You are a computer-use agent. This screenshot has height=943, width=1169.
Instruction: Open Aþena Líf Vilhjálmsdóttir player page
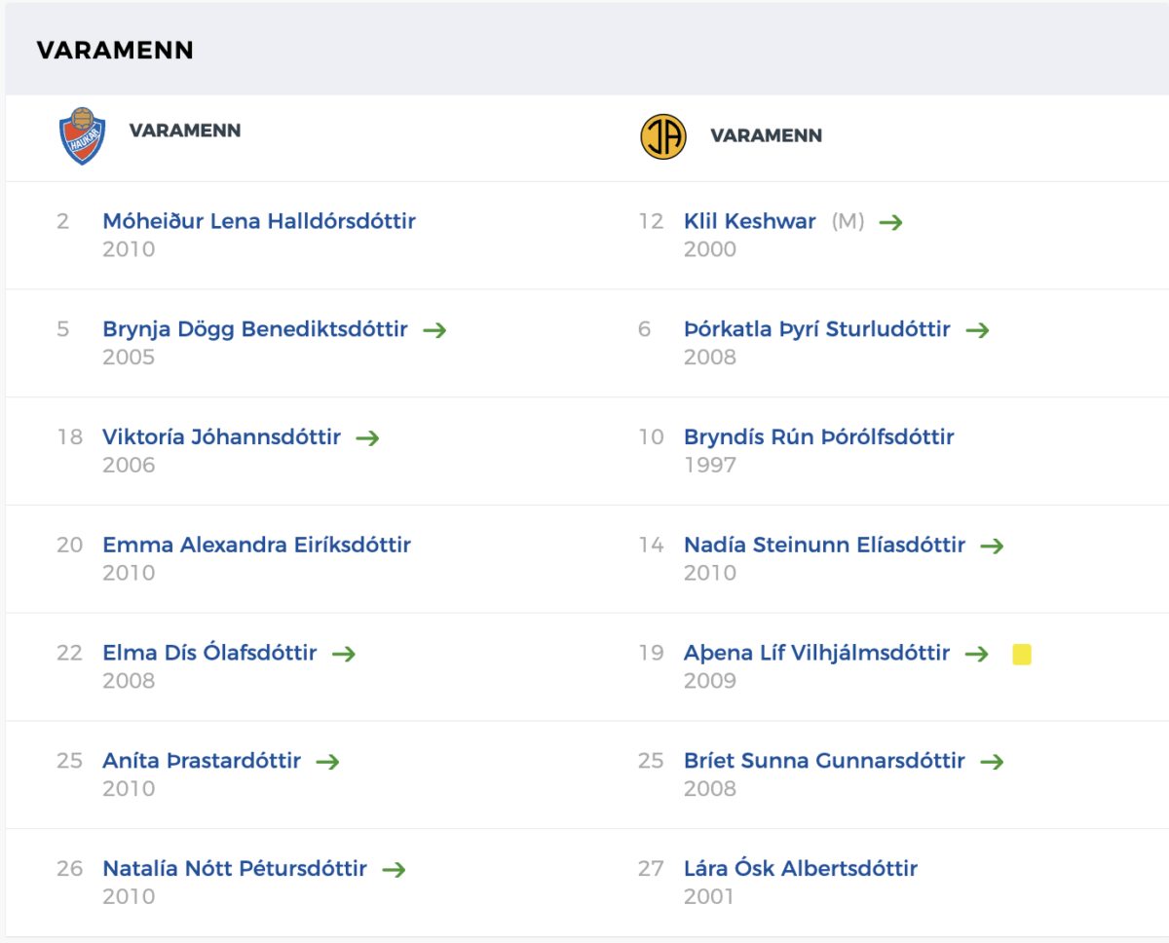coord(816,653)
